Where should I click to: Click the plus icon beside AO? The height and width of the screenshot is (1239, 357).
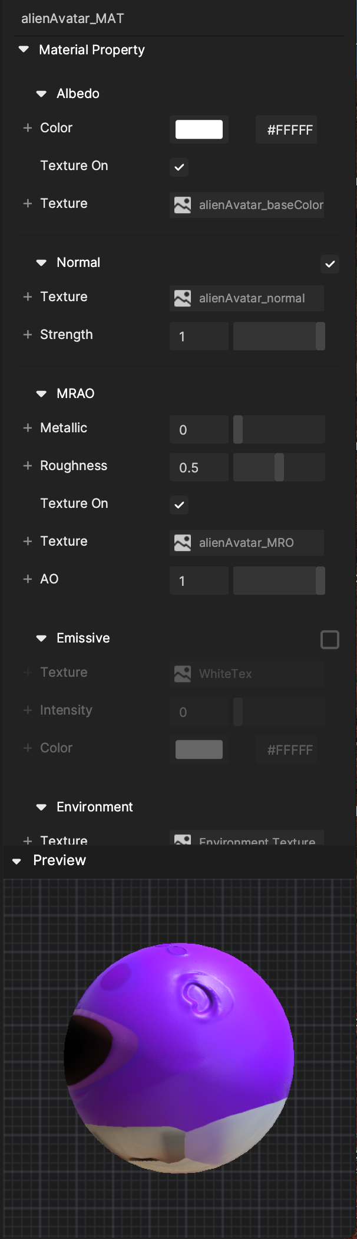coord(27,579)
